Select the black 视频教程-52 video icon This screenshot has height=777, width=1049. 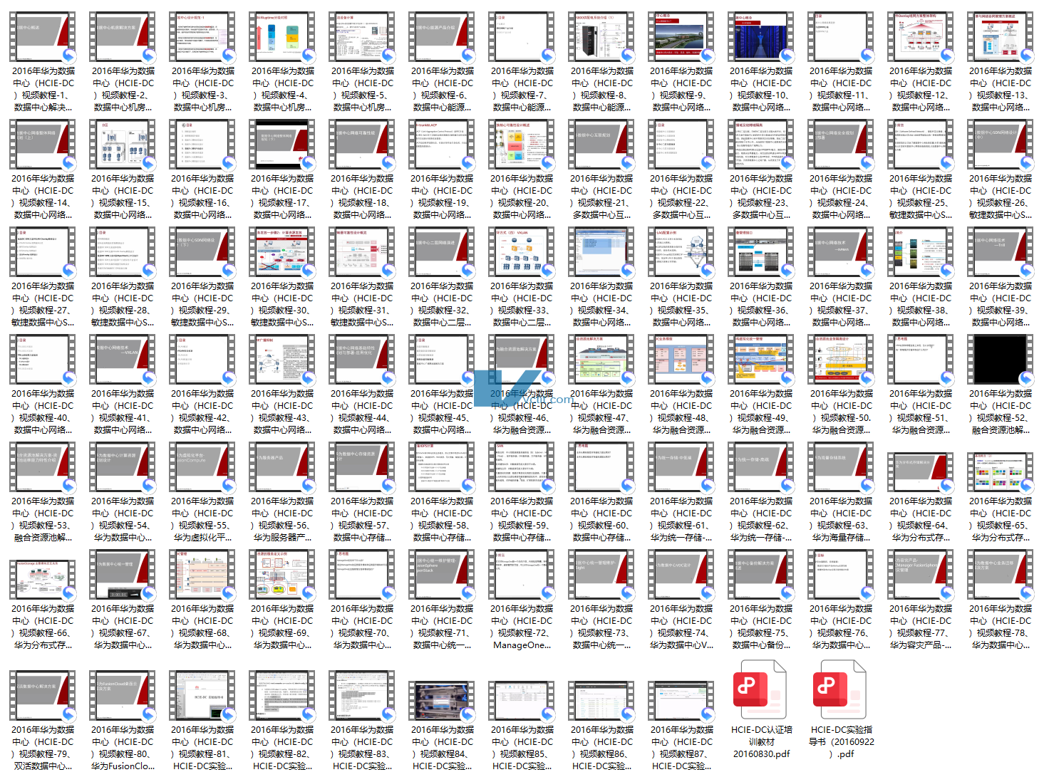1001,360
